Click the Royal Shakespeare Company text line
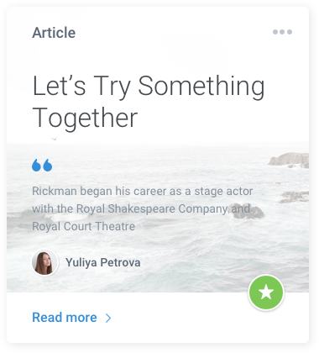The height and width of the screenshot is (353, 319). [141, 208]
